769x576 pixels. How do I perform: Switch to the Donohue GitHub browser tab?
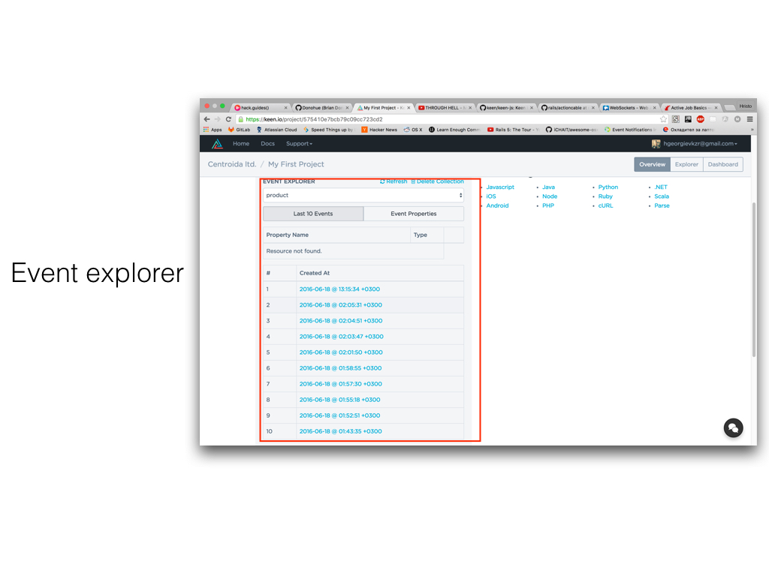pyautogui.click(x=321, y=107)
